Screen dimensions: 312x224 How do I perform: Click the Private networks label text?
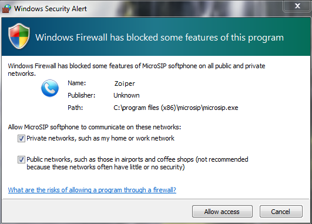(x=100, y=138)
